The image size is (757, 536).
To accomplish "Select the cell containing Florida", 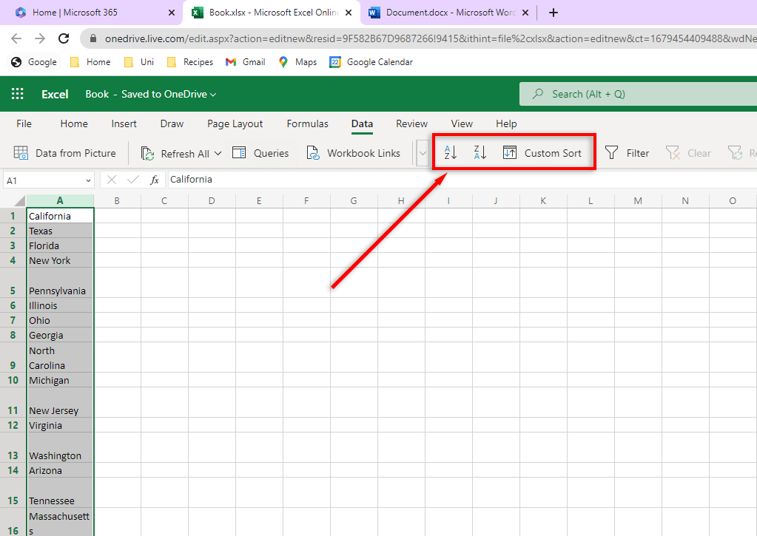I will coord(60,245).
